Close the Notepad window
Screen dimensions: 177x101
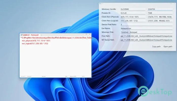point(90,34)
